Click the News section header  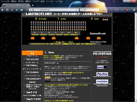point(68,52)
